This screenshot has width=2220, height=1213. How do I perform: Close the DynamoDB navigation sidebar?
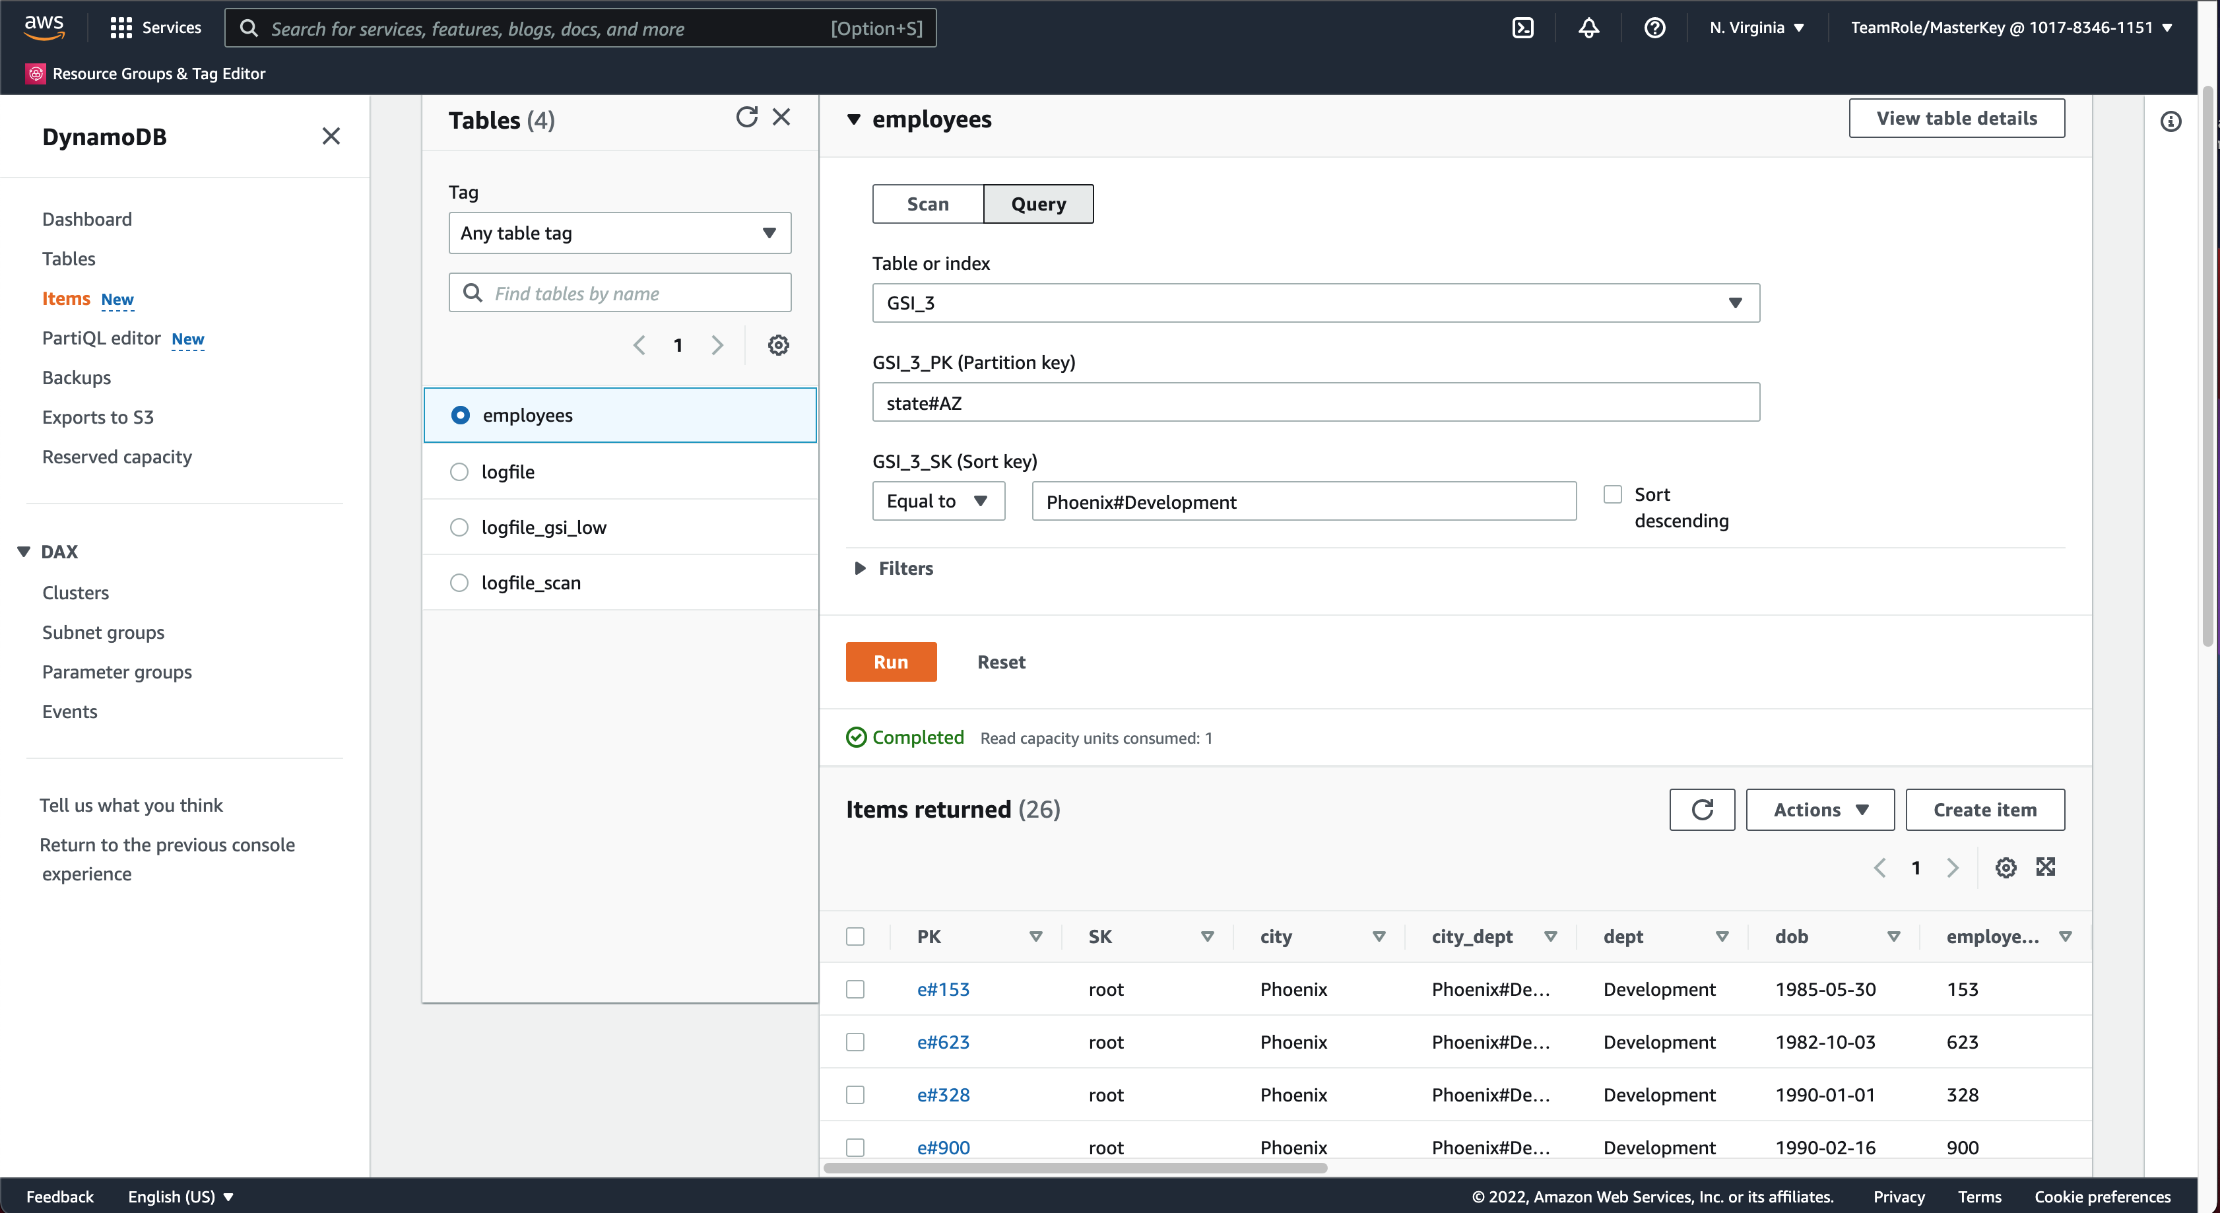coord(331,136)
